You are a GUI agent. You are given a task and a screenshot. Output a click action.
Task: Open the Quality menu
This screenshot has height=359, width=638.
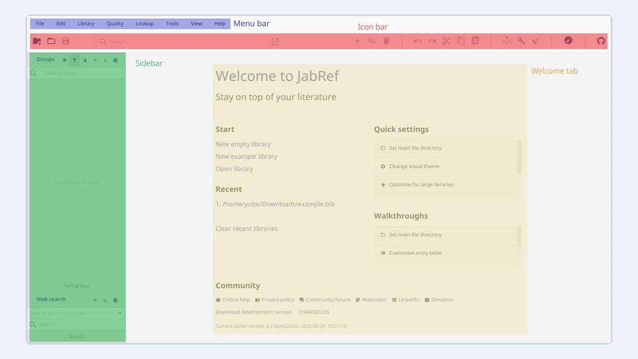click(x=115, y=24)
